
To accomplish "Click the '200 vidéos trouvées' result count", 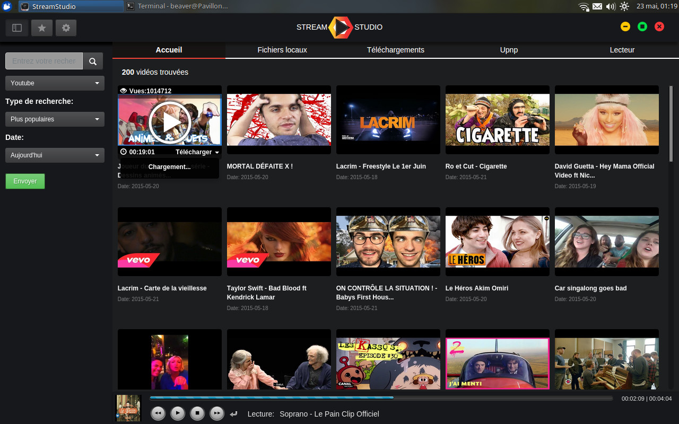I will click(x=155, y=72).
